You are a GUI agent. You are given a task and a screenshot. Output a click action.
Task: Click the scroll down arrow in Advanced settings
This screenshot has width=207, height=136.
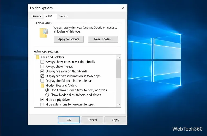tap(119, 105)
